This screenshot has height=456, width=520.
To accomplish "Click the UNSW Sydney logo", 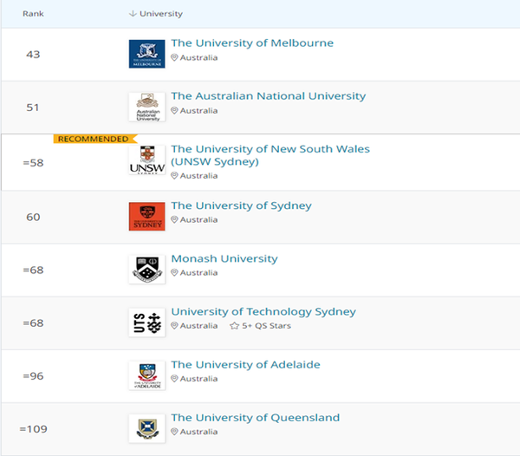I will (x=146, y=160).
